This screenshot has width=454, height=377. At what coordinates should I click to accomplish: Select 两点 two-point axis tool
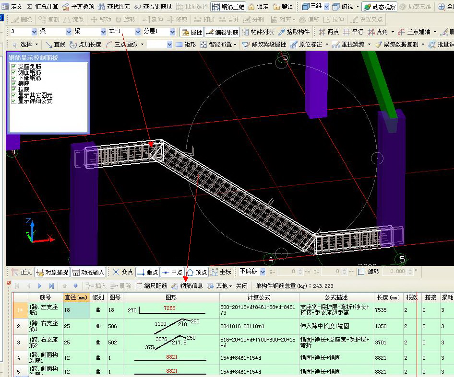coord(329,32)
